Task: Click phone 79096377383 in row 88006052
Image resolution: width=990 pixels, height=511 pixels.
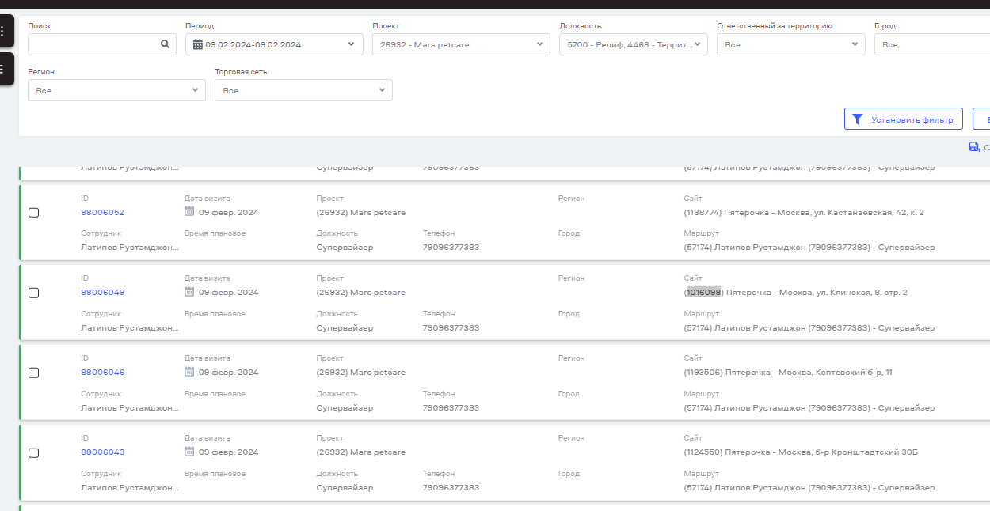Action: pos(451,247)
